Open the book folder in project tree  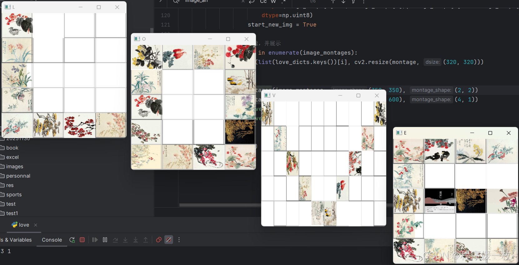(x=12, y=148)
